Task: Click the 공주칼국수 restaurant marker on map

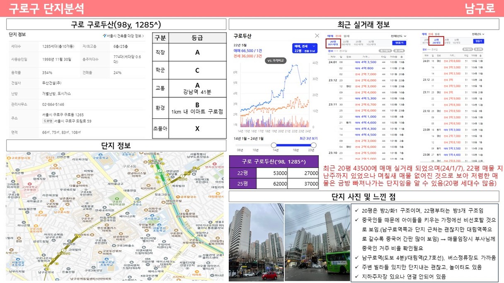Action: 178,197
